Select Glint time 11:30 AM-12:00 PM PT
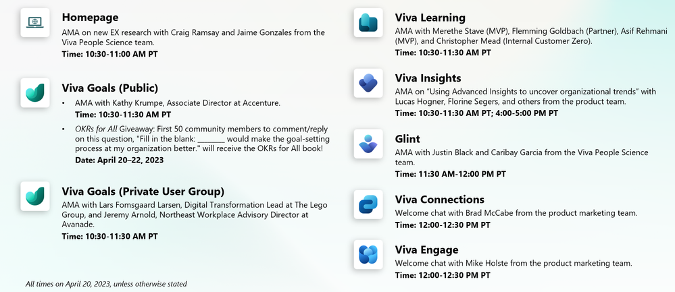Viewport: 675px width, 292px height. click(450, 175)
